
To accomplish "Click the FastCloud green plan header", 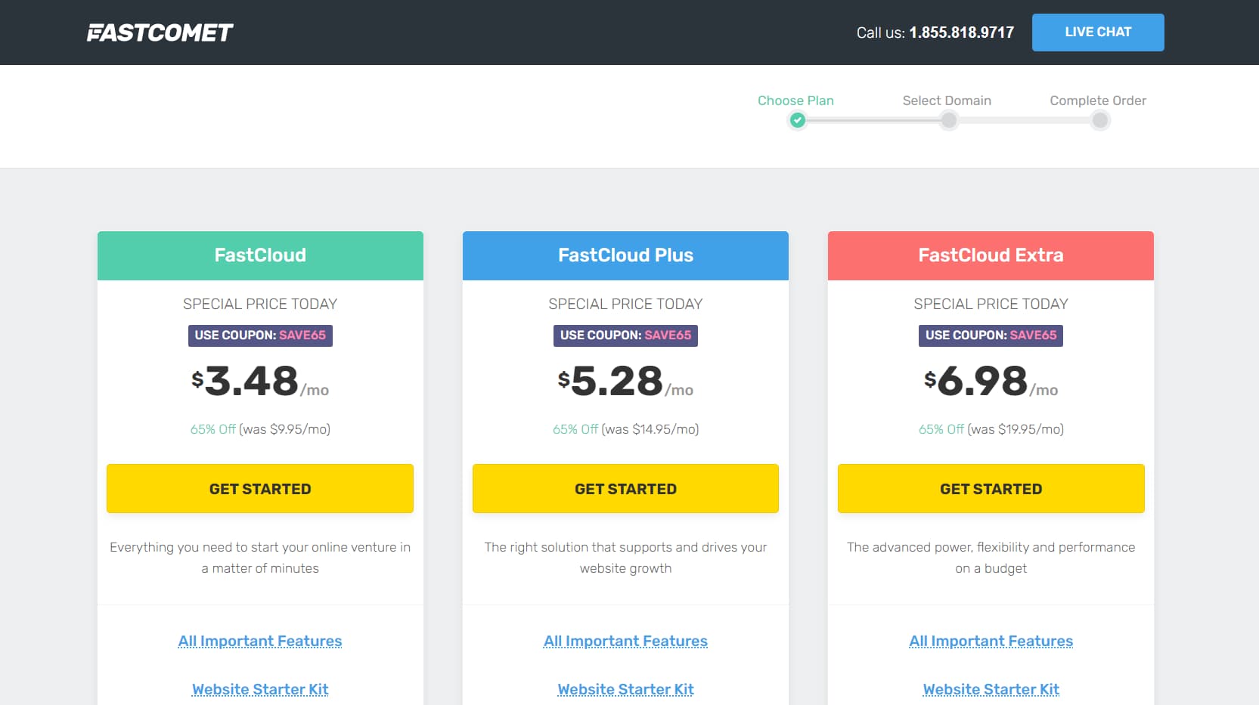I will 260,255.
